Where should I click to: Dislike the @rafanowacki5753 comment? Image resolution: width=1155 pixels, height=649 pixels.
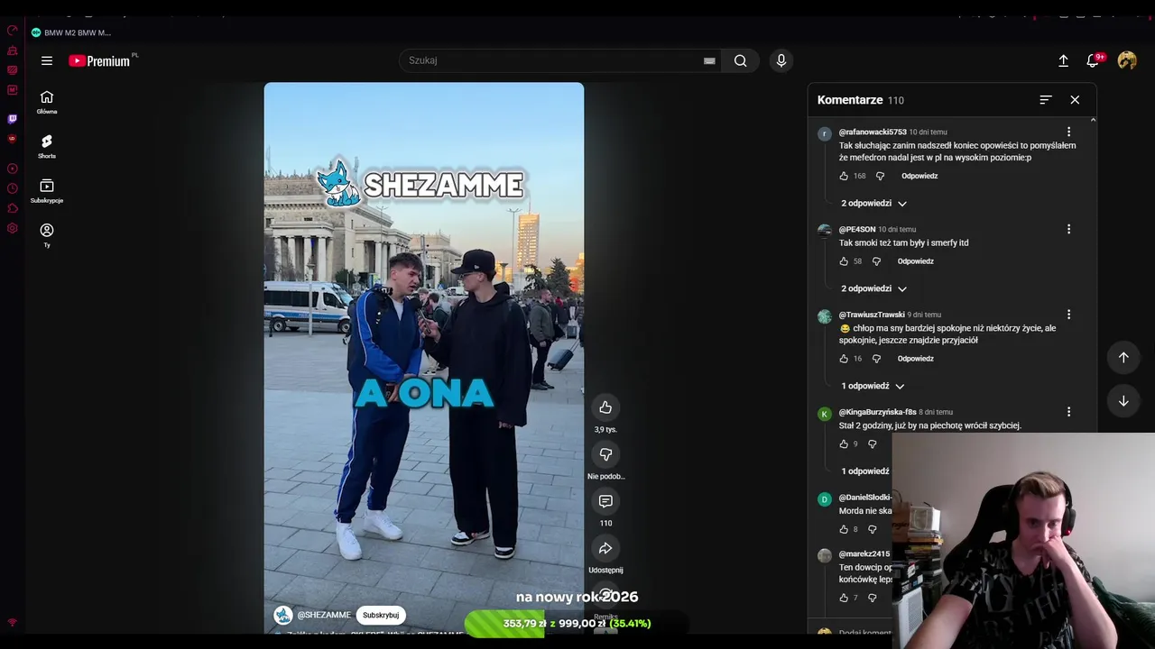click(x=880, y=176)
